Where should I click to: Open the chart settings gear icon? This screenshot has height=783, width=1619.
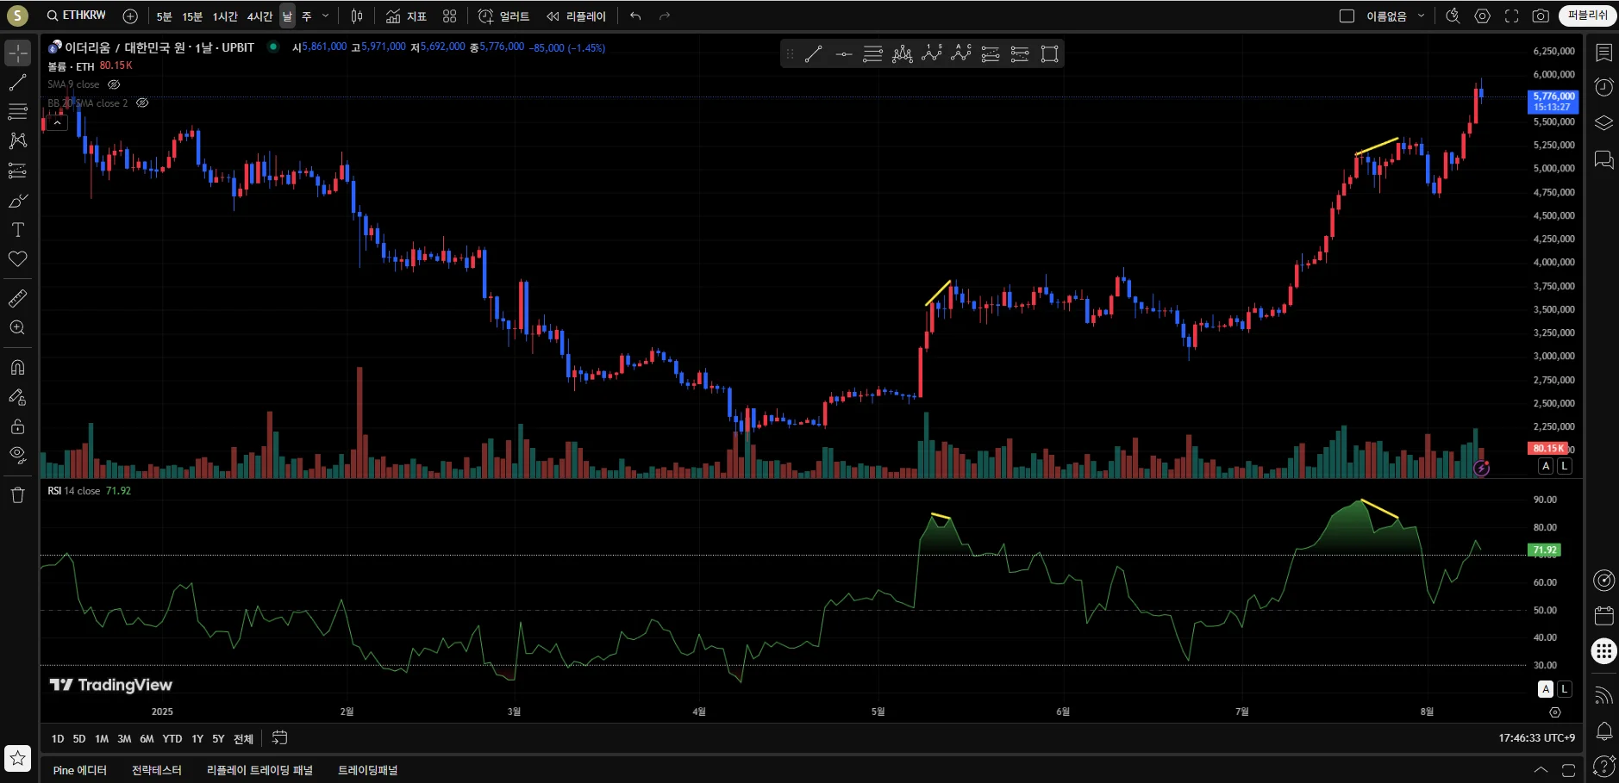pos(1483,16)
